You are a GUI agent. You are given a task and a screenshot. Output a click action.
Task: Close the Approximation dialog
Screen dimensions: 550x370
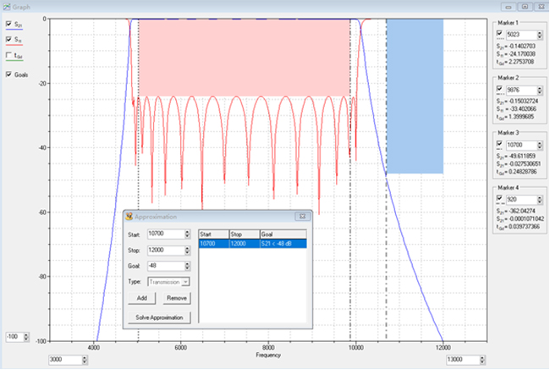point(300,217)
